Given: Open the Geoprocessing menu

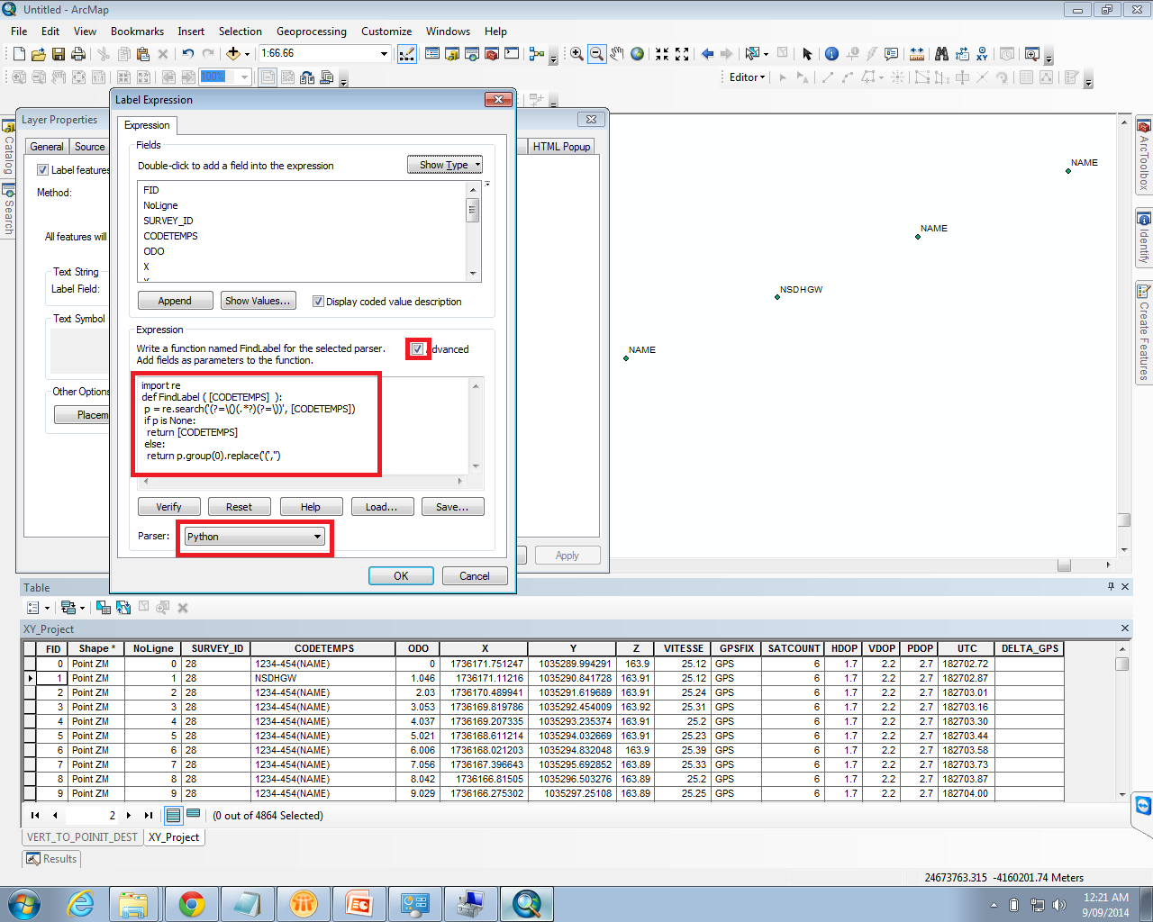Looking at the screenshot, I should pyautogui.click(x=311, y=32).
